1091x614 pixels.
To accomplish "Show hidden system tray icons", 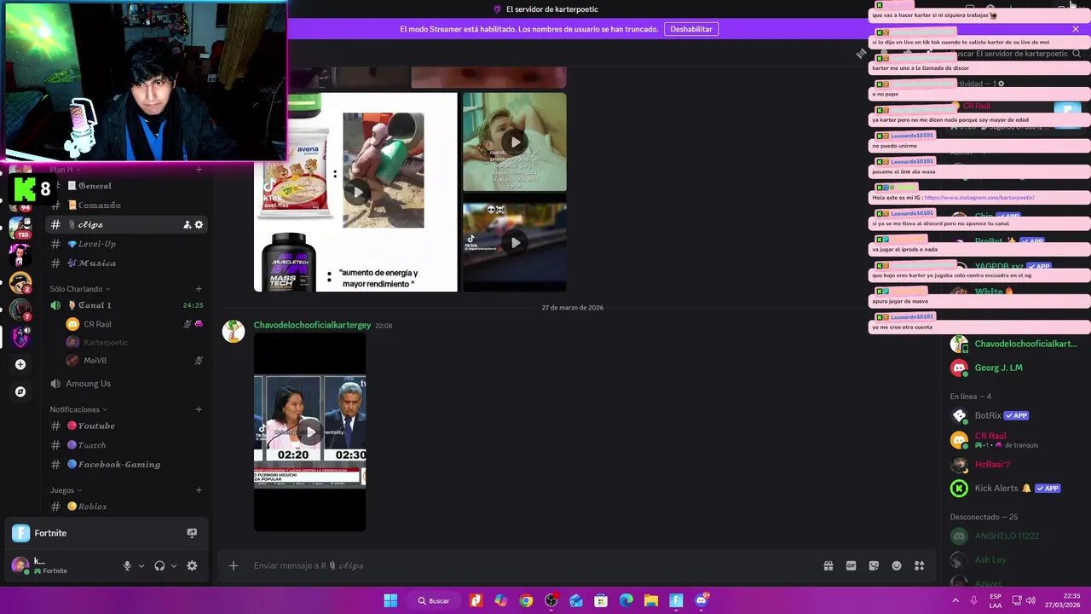I will [955, 600].
